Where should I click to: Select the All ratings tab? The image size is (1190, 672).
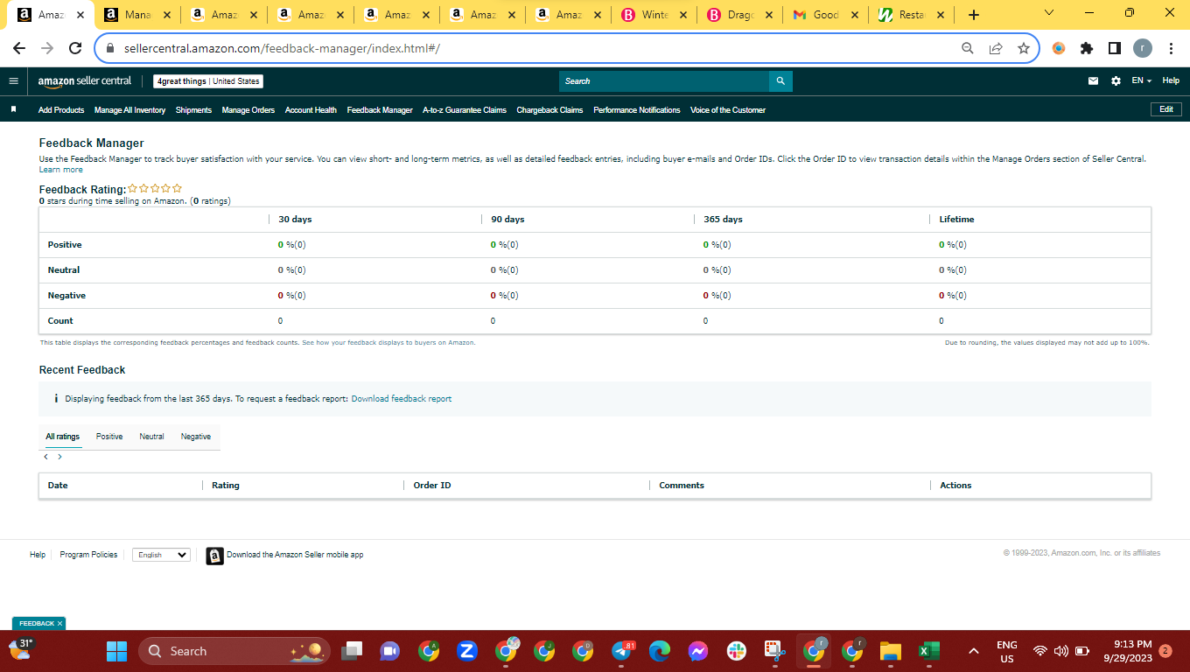click(63, 437)
